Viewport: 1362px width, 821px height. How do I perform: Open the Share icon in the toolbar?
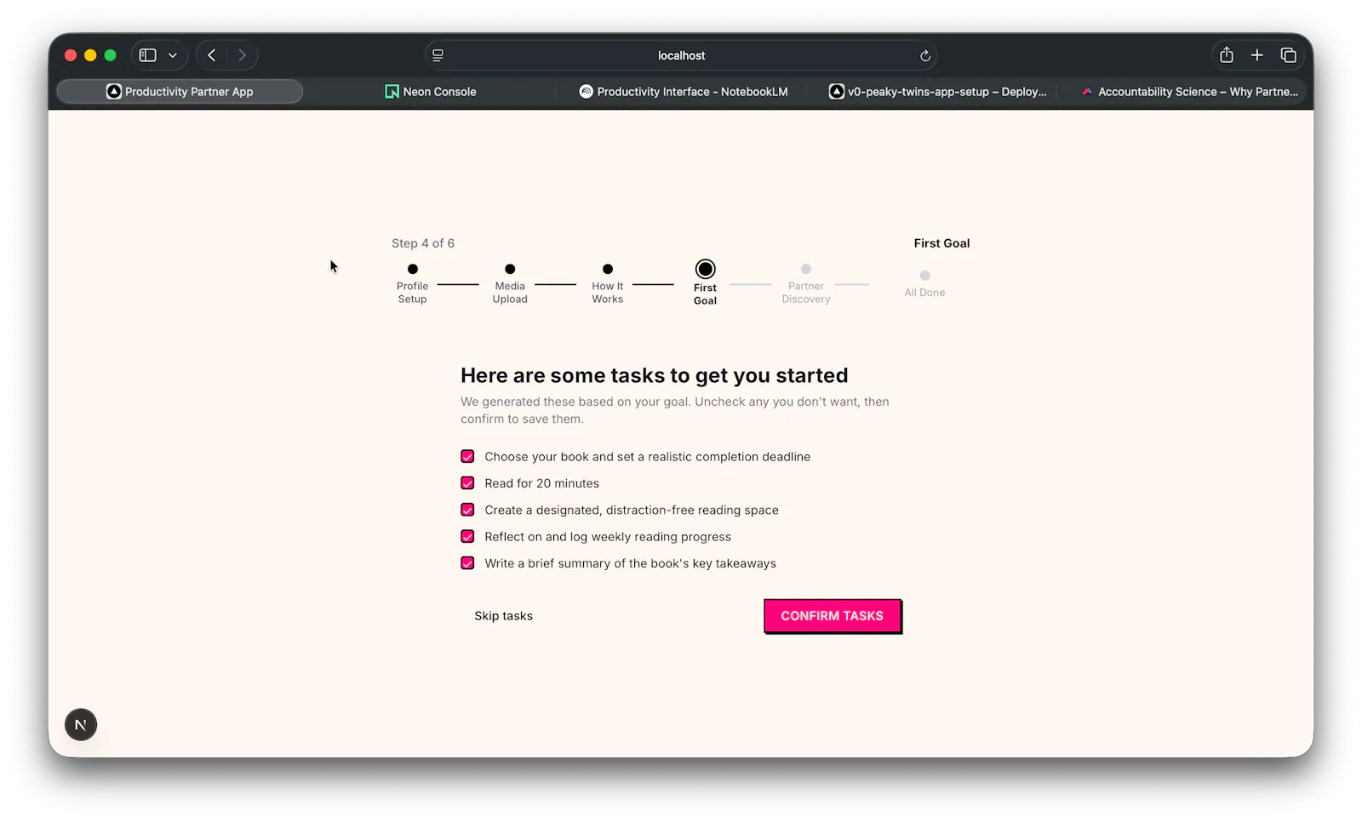point(1226,55)
